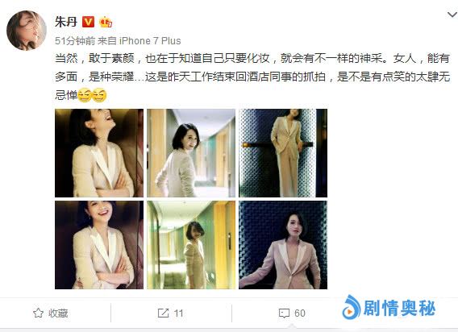Open bottom-right pink blazer photo

click(283, 245)
